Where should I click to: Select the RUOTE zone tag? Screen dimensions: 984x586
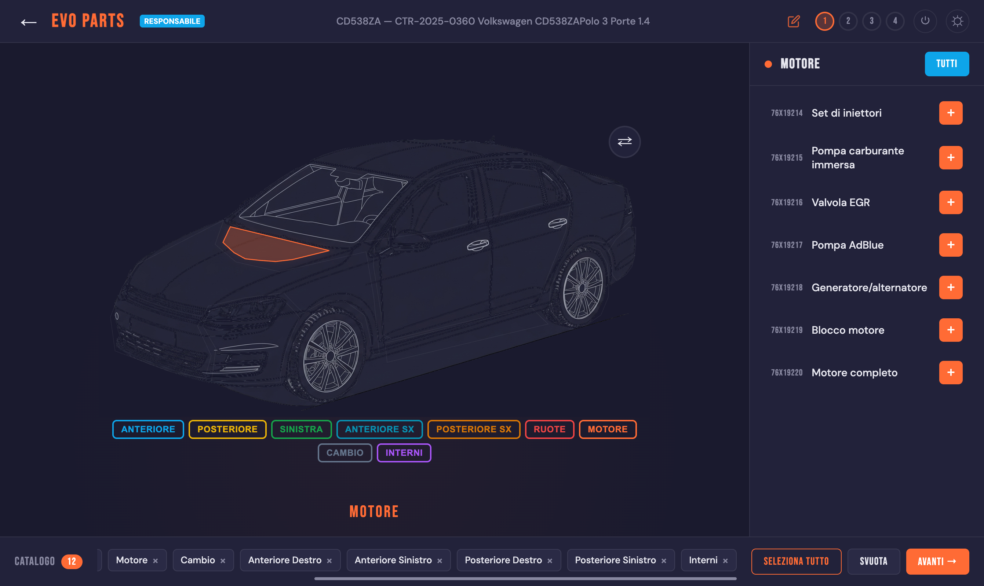(x=549, y=429)
